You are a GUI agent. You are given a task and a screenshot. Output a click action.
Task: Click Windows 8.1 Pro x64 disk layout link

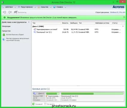point(117,12)
